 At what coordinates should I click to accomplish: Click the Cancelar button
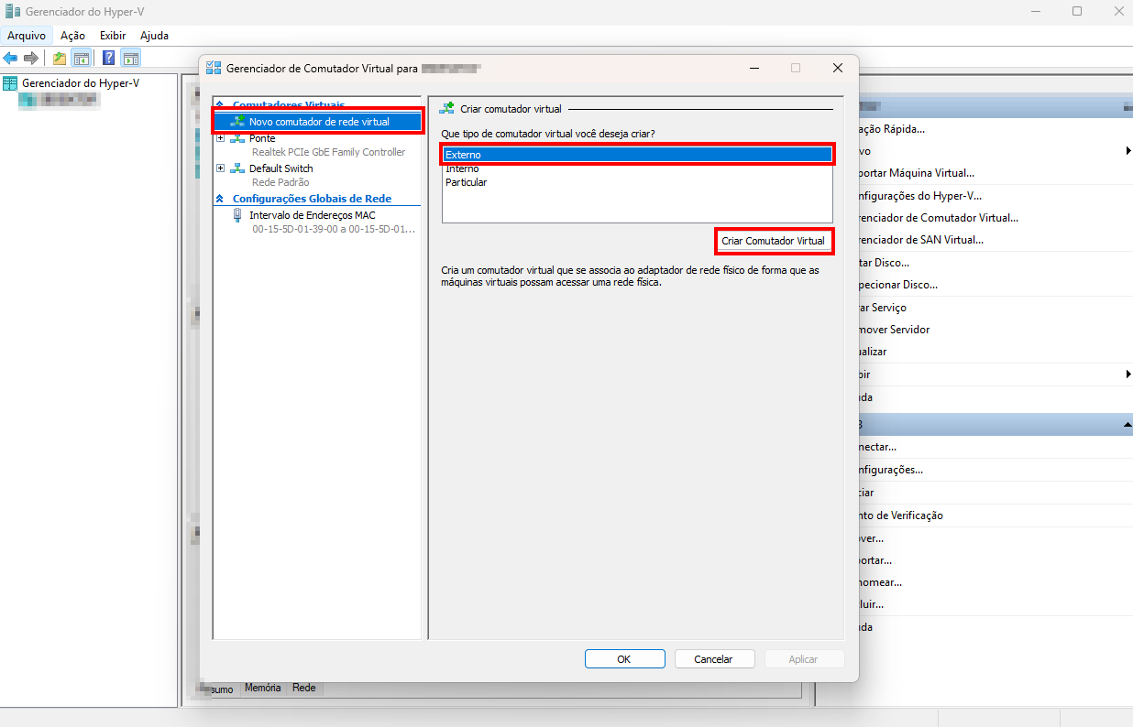(713, 659)
